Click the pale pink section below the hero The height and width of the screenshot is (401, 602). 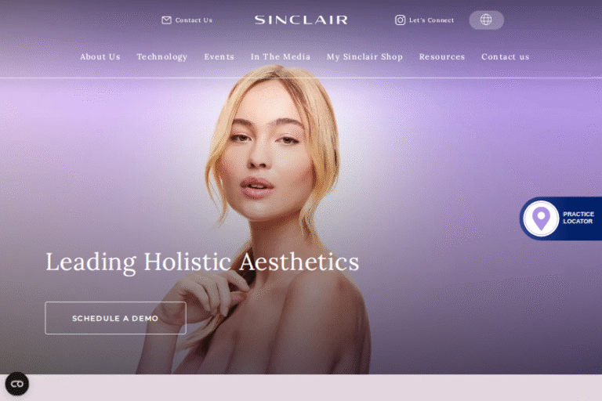301,388
